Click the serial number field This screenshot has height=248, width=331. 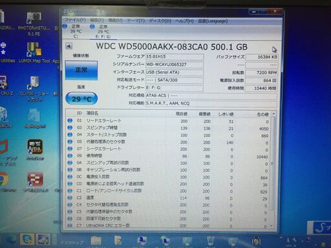[x=175, y=65]
